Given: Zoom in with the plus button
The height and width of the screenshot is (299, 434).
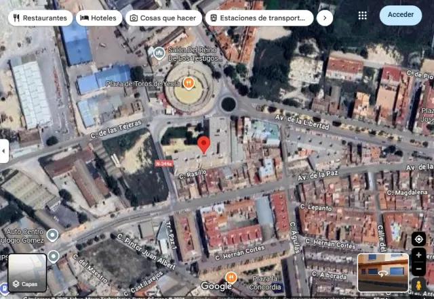Looking at the screenshot, I should tap(418, 255).
